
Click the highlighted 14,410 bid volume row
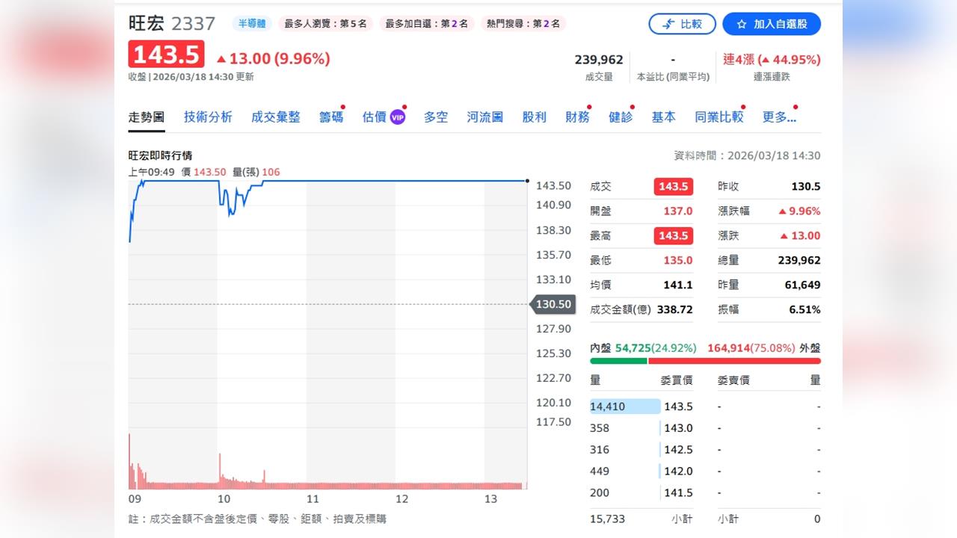(624, 406)
